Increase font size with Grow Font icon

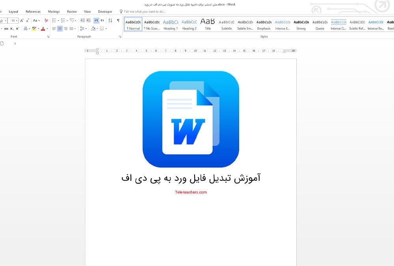22,20
